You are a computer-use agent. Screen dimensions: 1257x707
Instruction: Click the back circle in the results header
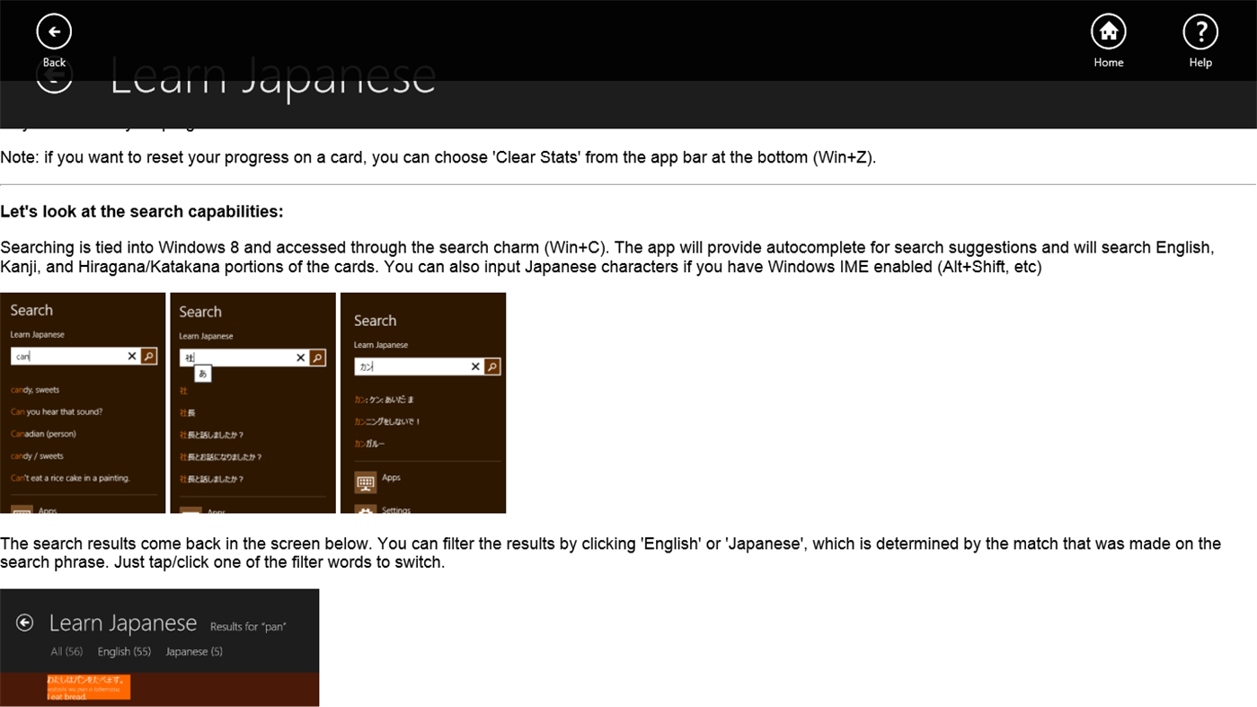point(25,622)
